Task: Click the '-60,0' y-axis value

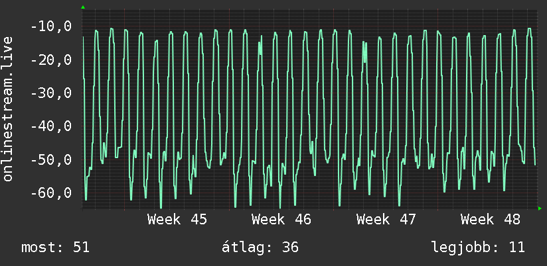Action: pyautogui.click(x=51, y=193)
